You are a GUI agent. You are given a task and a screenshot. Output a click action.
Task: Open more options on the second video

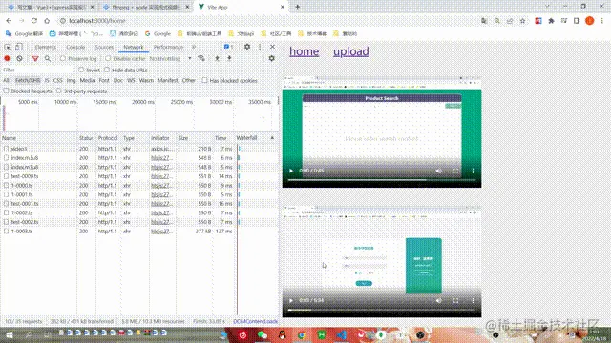point(473,301)
